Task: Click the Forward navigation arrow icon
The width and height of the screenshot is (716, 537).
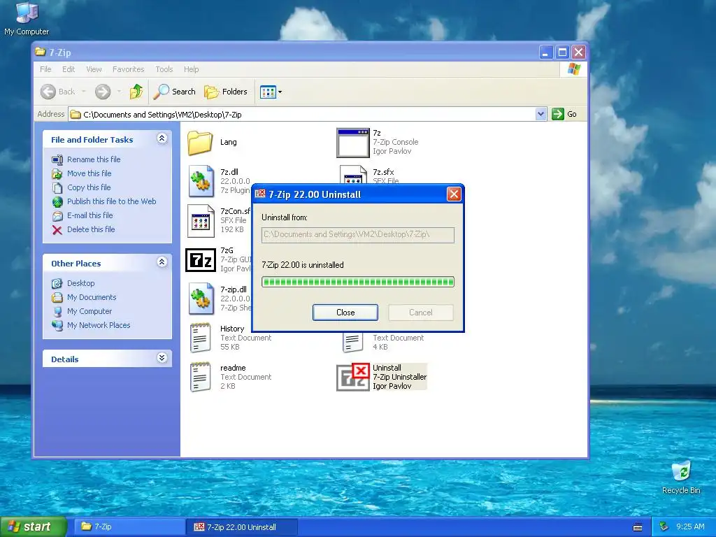Action: click(x=103, y=92)
